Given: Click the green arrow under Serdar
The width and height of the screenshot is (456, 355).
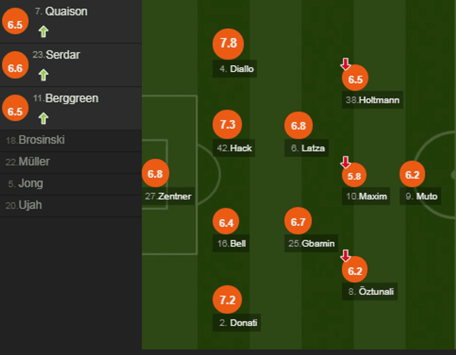Looking at the screenshot, I should pos(43,75).
